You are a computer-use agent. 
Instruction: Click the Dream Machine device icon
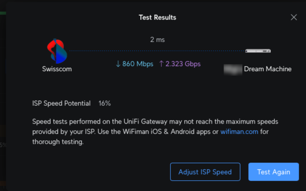[x=258, y=51]
